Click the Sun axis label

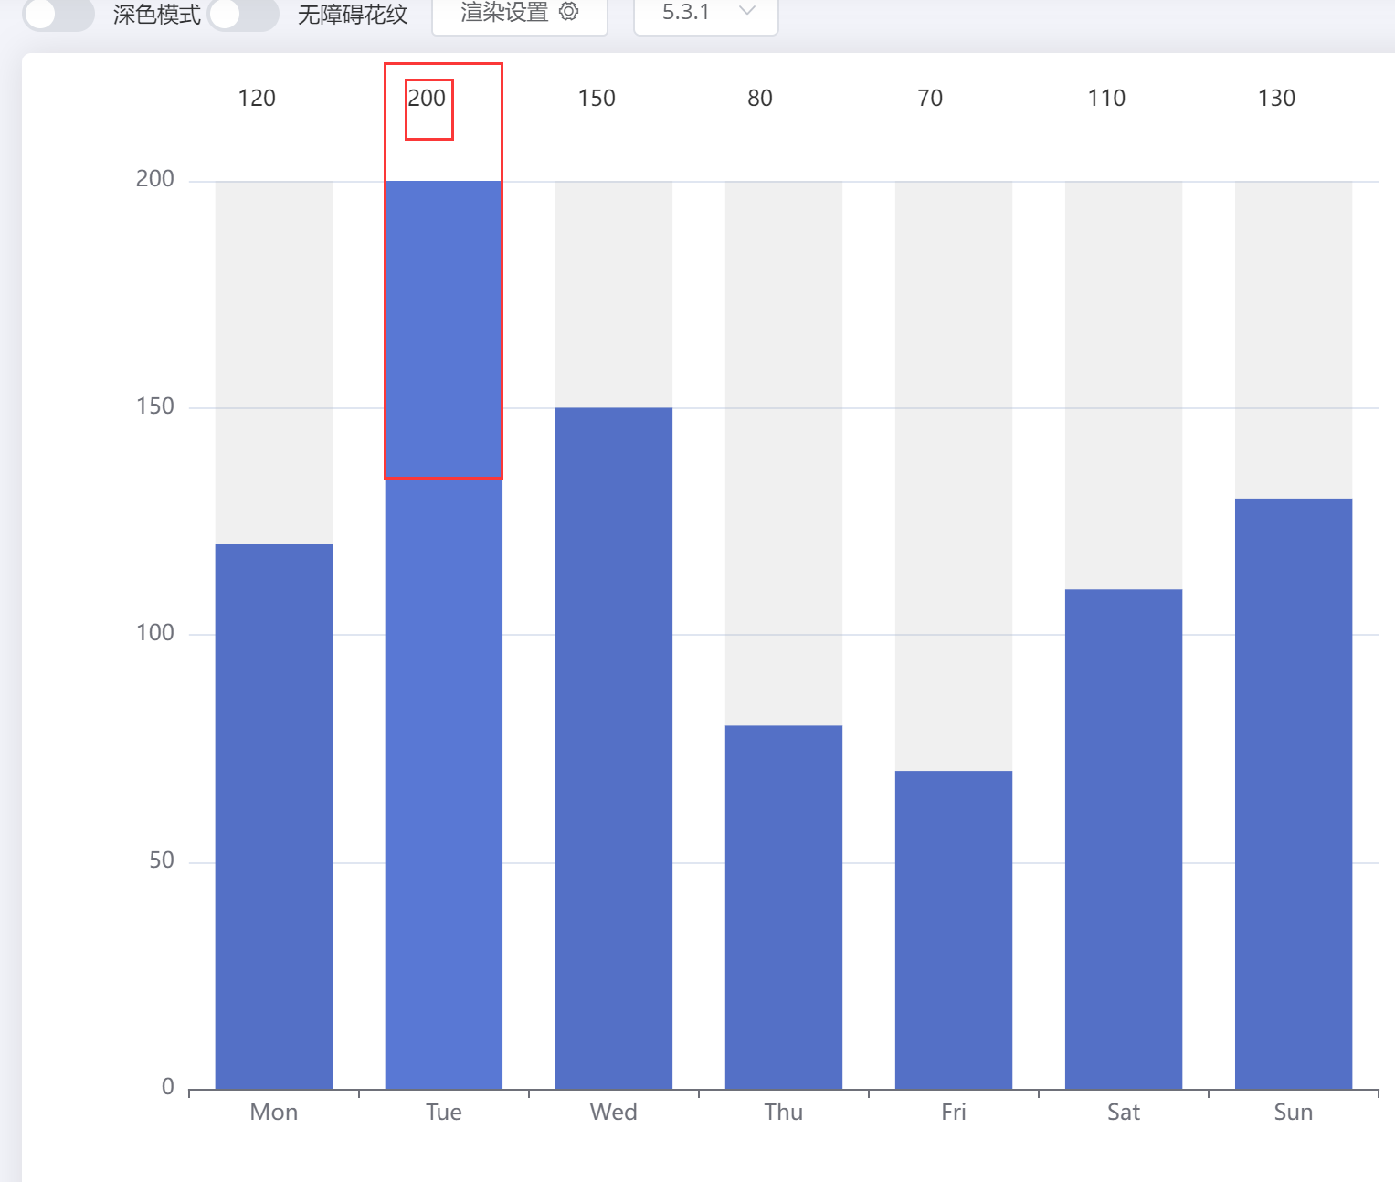tap(1294, 1113)
